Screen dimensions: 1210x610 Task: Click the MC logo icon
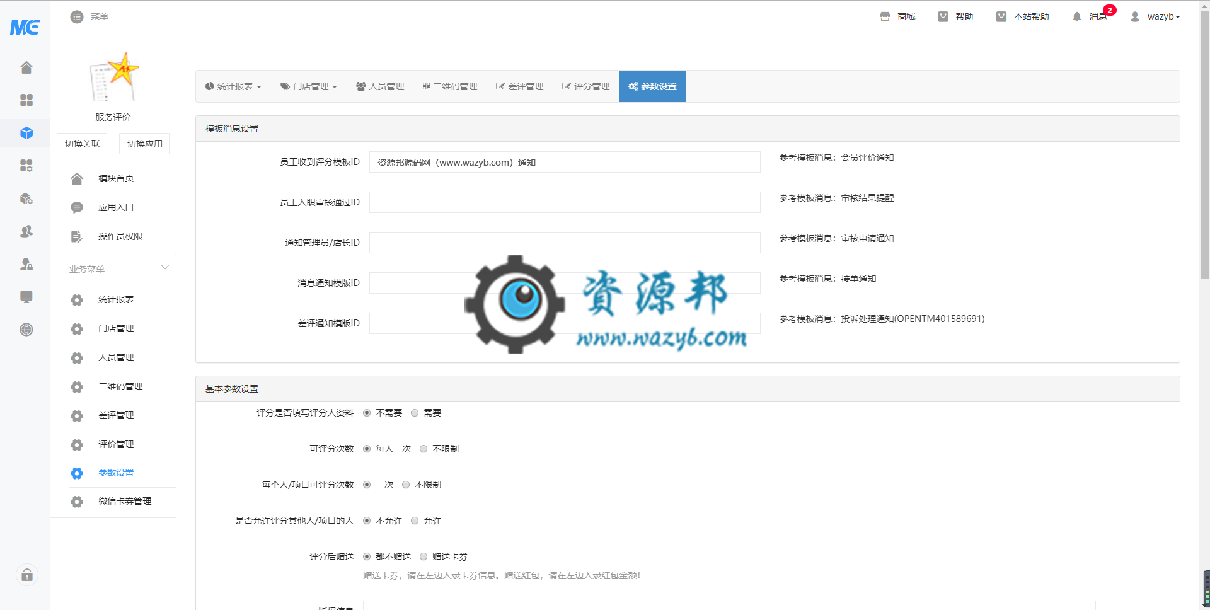25,26
